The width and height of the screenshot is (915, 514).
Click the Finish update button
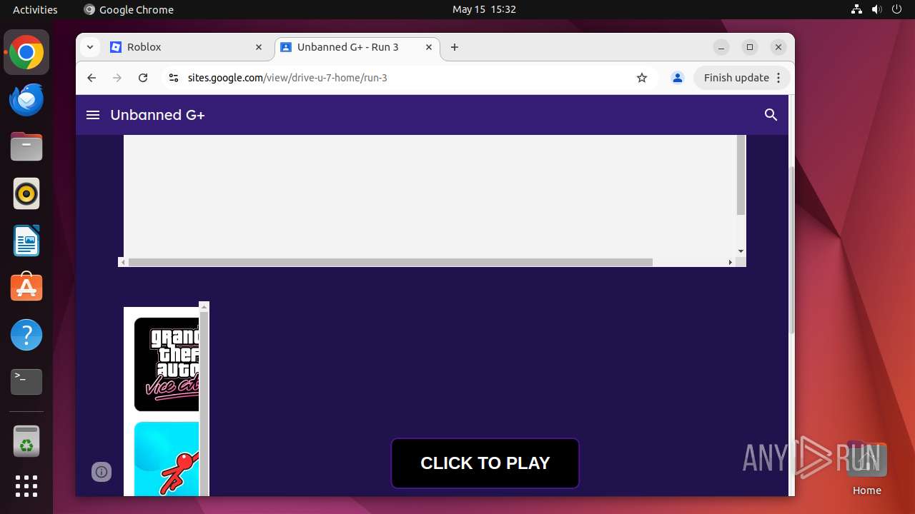tap(736, 78)
